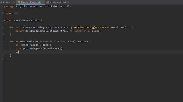This screenshot has height=102, width=183.
Task: Click the @LayoutRes annotation
Action: tap(102, 27)
